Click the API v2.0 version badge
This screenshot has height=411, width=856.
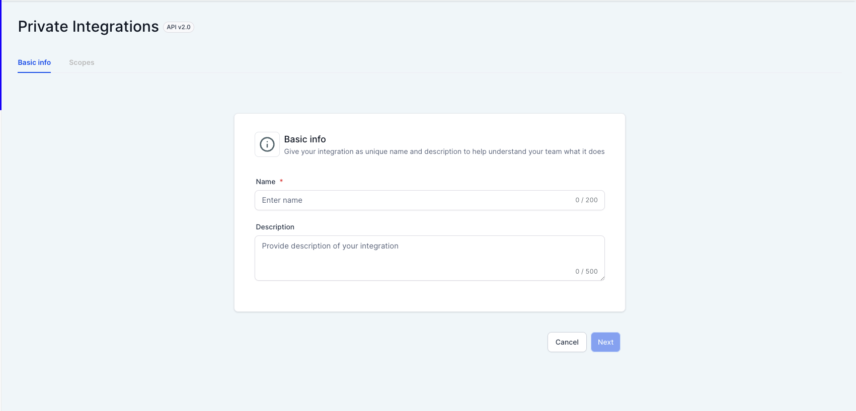pyautogui.click(x=179, y=27)
